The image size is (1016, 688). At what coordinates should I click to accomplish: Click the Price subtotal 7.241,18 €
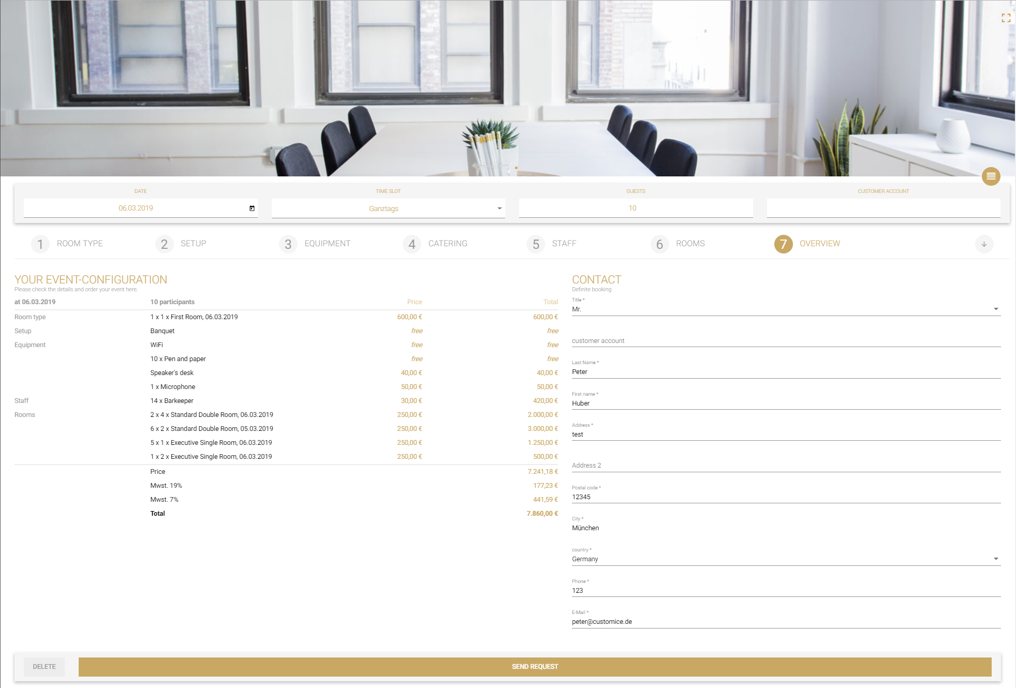click(x=543, y=472)
